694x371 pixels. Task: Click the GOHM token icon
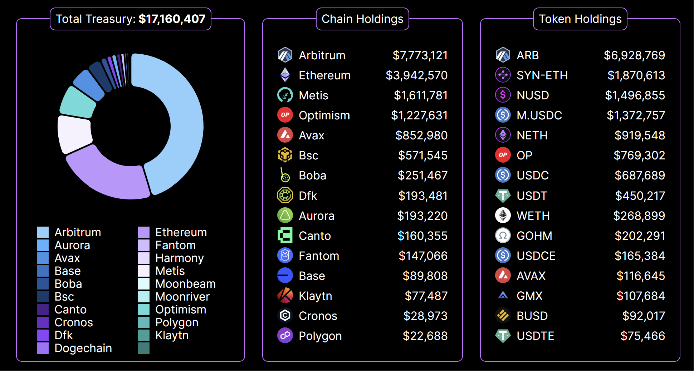coord(503,236)
